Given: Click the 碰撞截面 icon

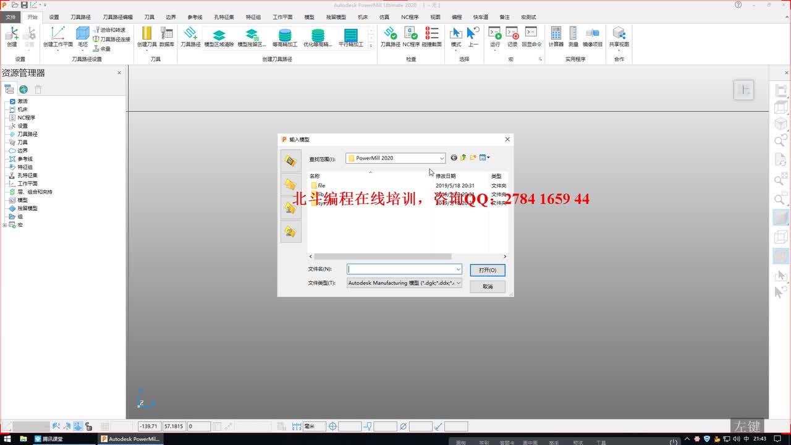Looking at the screenshot, I should tap(432, 36).
